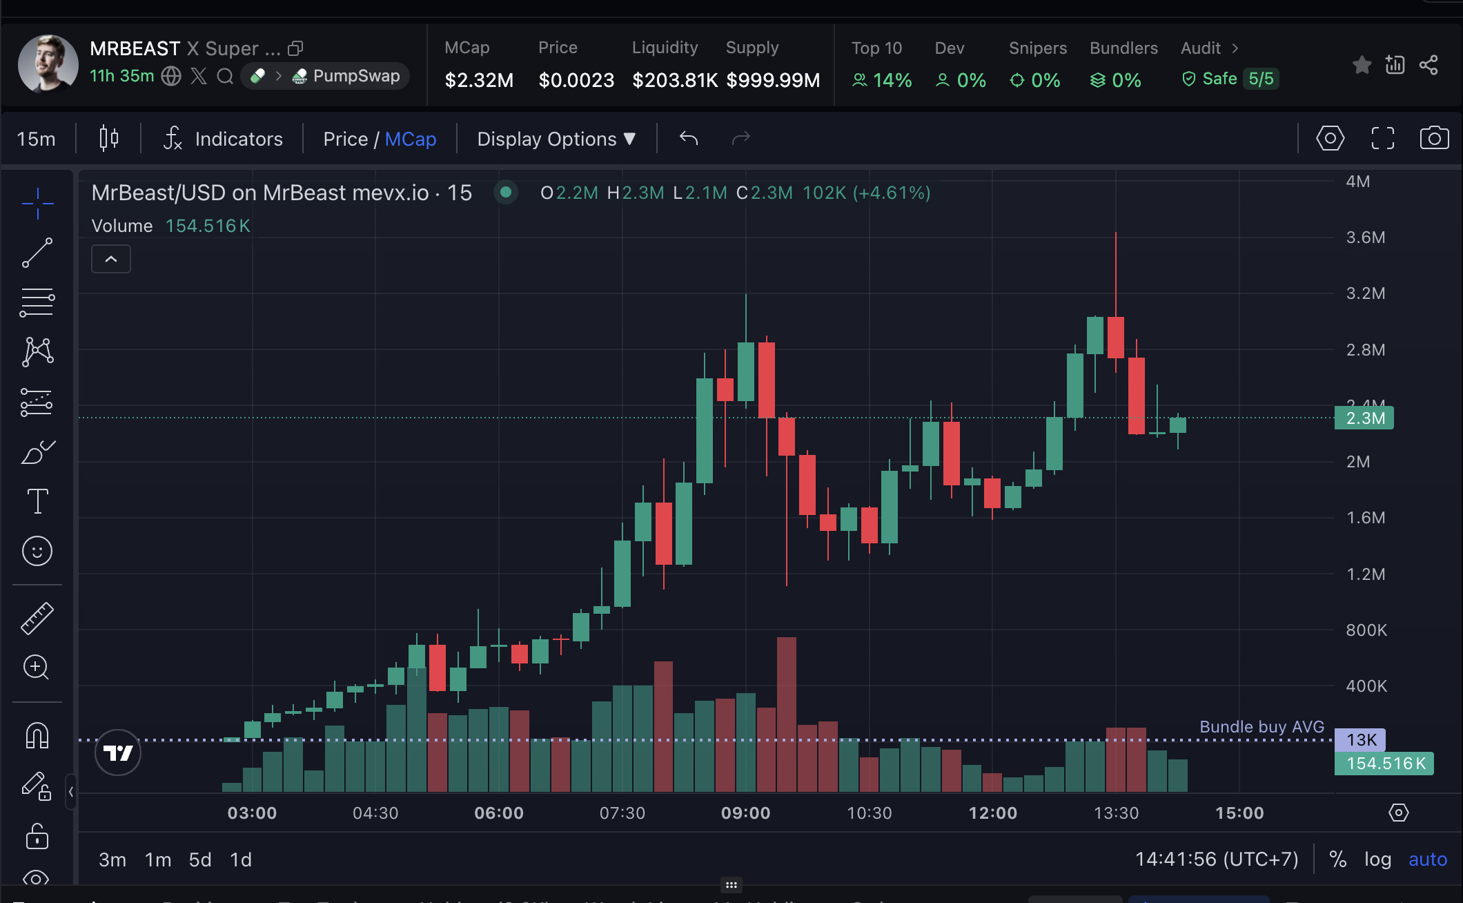
Task: Open time axis settings gear
Action: click(1398, 813)
